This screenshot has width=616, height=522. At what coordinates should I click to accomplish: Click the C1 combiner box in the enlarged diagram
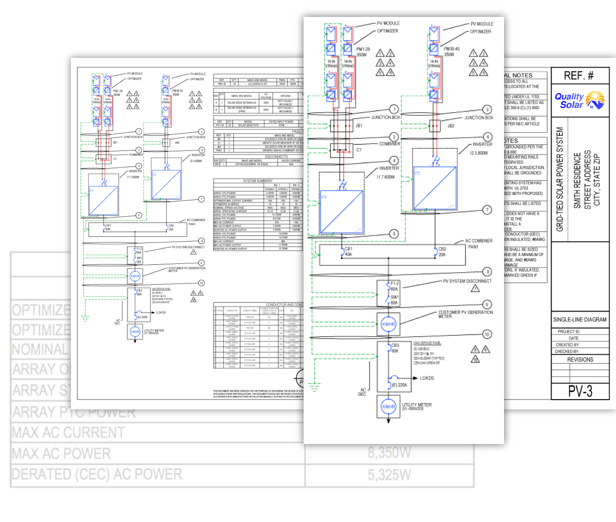[x=341, y=150]
